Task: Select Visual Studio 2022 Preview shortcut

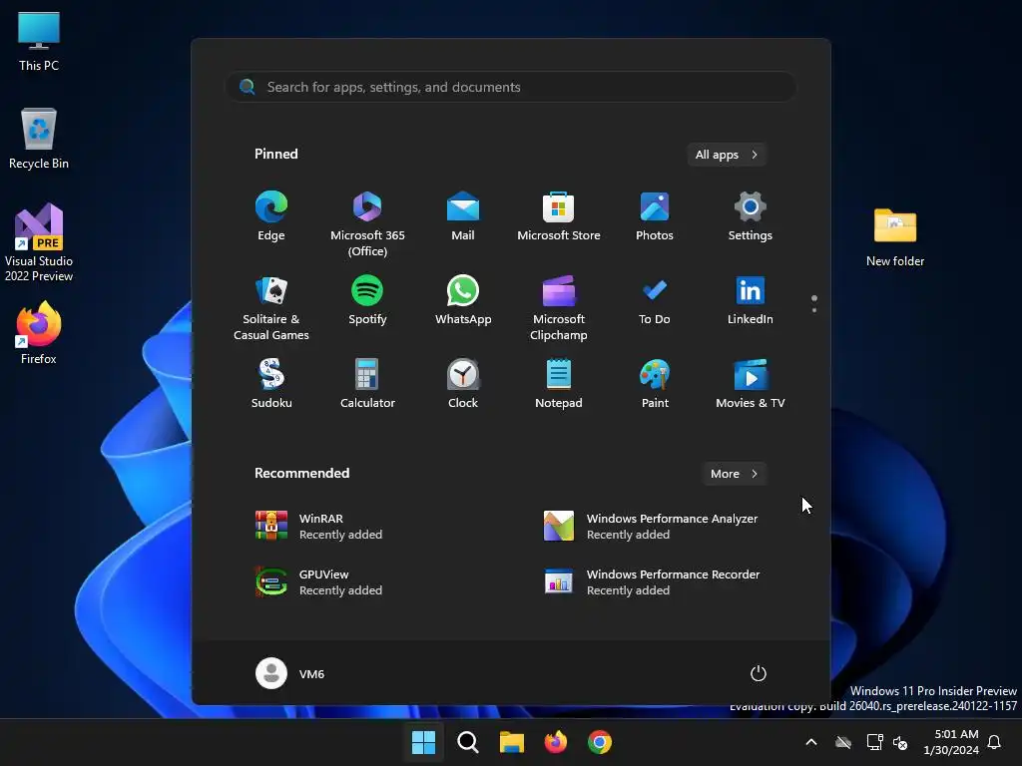Action: pyautogui.click(x=39, y=243)
